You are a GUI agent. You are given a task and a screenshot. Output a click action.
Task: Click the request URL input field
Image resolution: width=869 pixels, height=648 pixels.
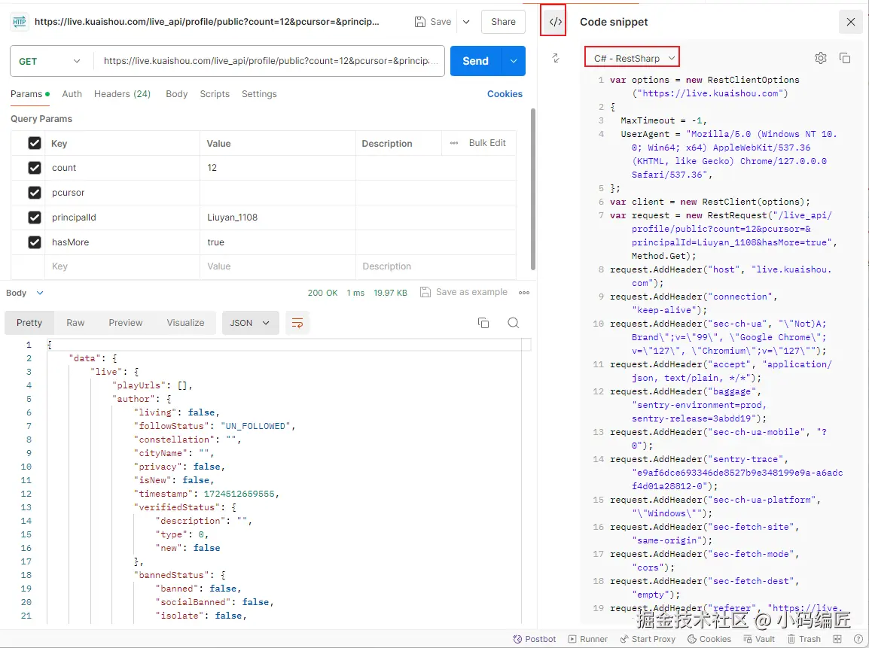tap(269, 61)
